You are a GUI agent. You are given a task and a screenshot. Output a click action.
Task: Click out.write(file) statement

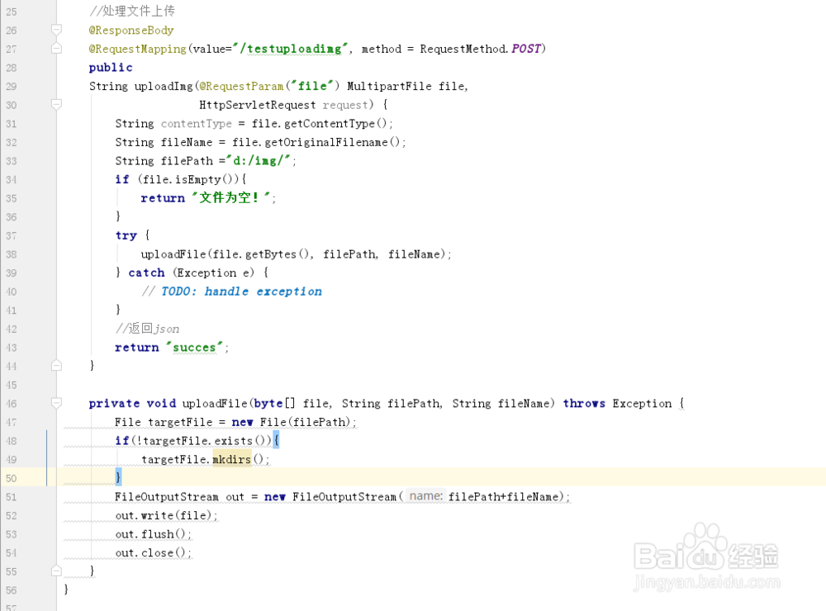166,516
